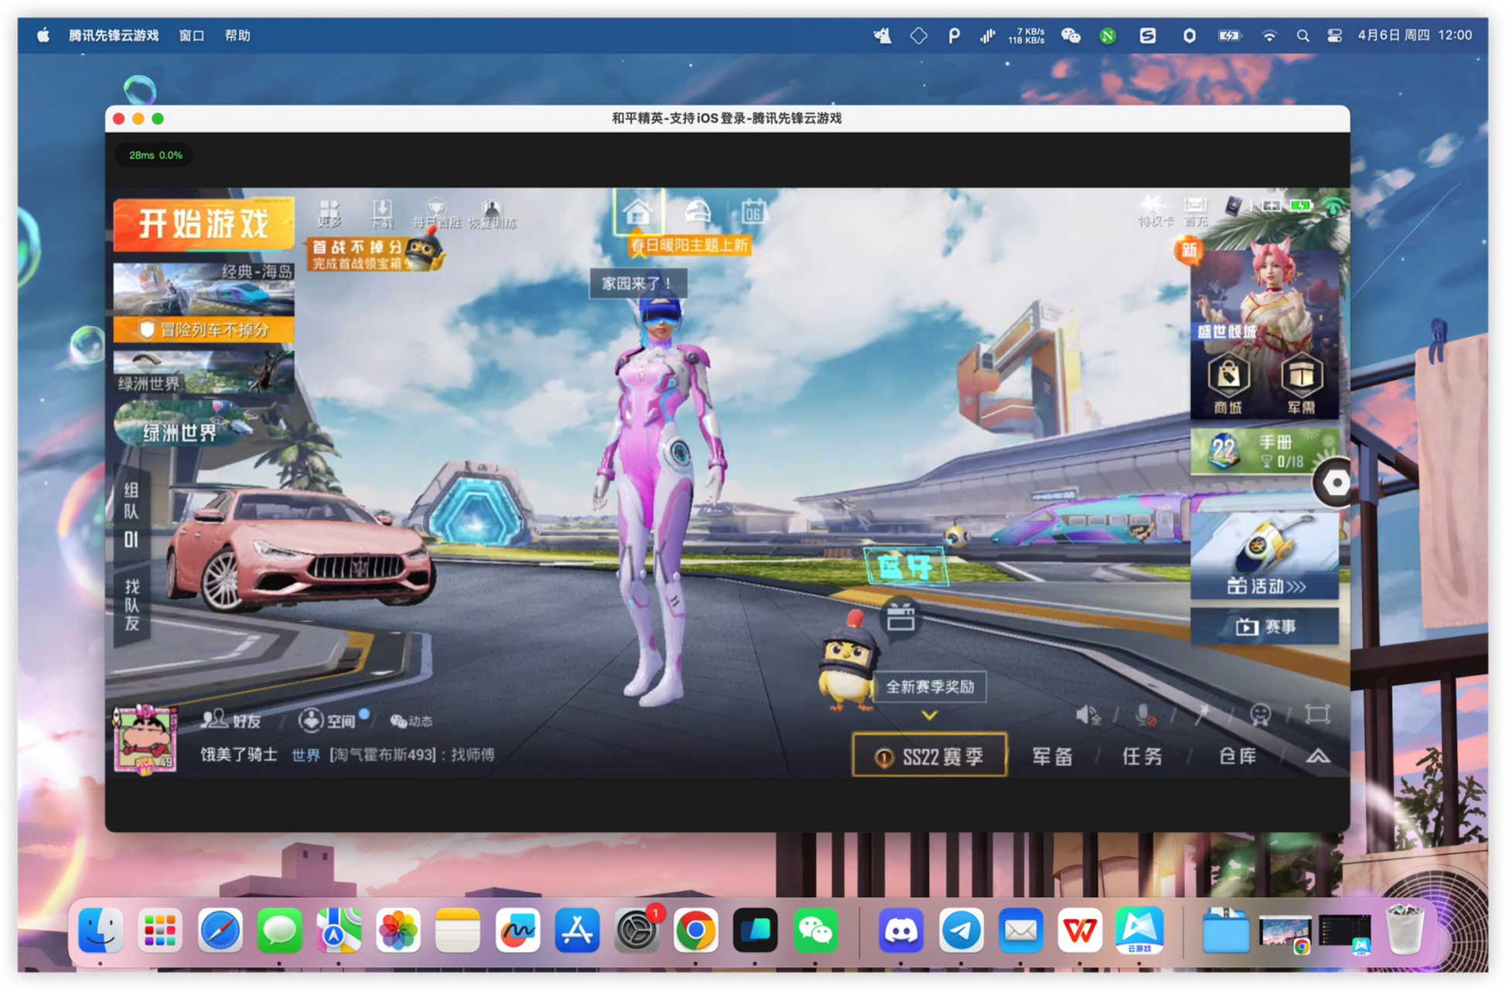Open the 商城 shop icon
Image resolution: width=1506 pixels, height=990 pixels.
pyautogui.click(x=1228, y=384)
